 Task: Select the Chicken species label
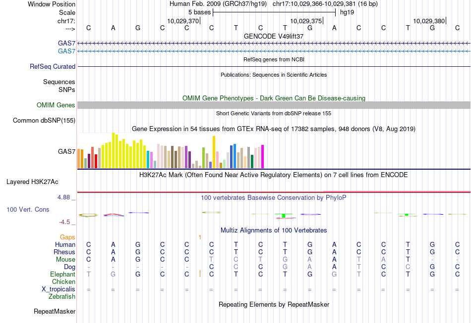click(x=63, y=281)
